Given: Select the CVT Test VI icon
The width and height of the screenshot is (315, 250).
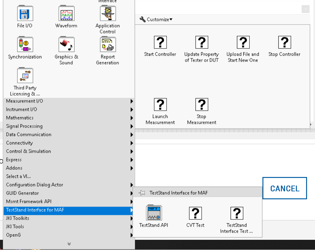Looking at the screenshot, I should coord(196,213).
